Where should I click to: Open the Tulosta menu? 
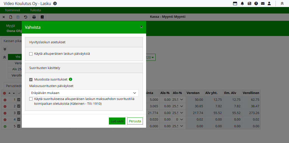35,10
